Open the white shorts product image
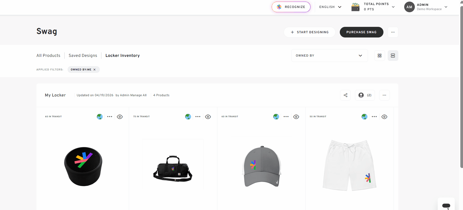 [x=349, y=165]
